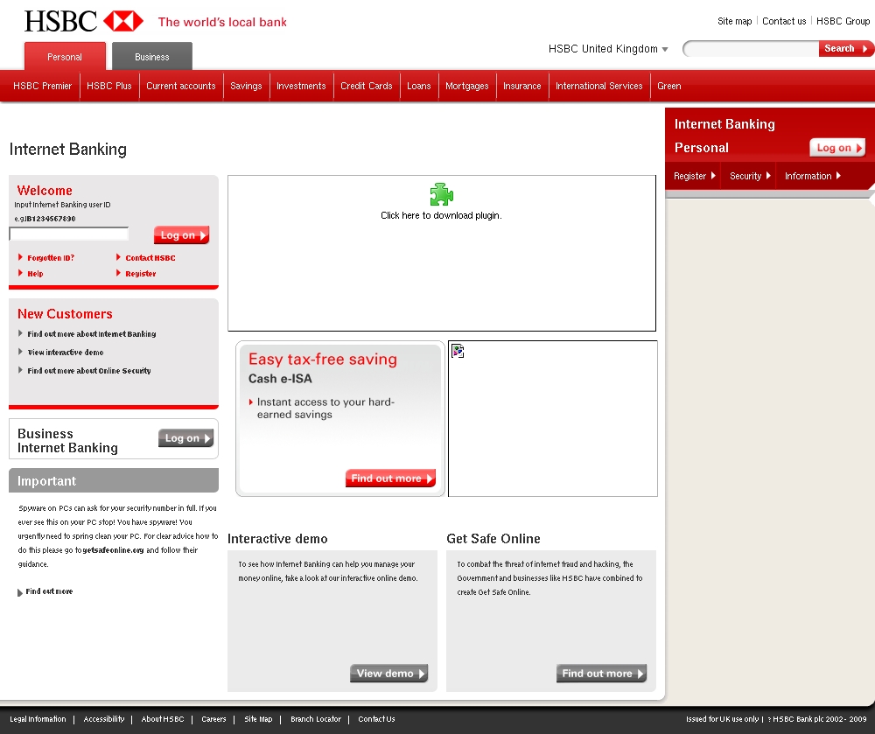Open Find out more about Internet Banking
Image resolution: width=875 pixels, height=734 pixels.
[x=92, y=333]
